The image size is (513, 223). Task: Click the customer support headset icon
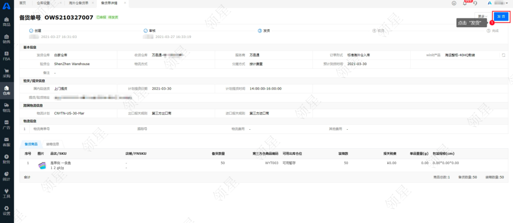click(475, 3)
